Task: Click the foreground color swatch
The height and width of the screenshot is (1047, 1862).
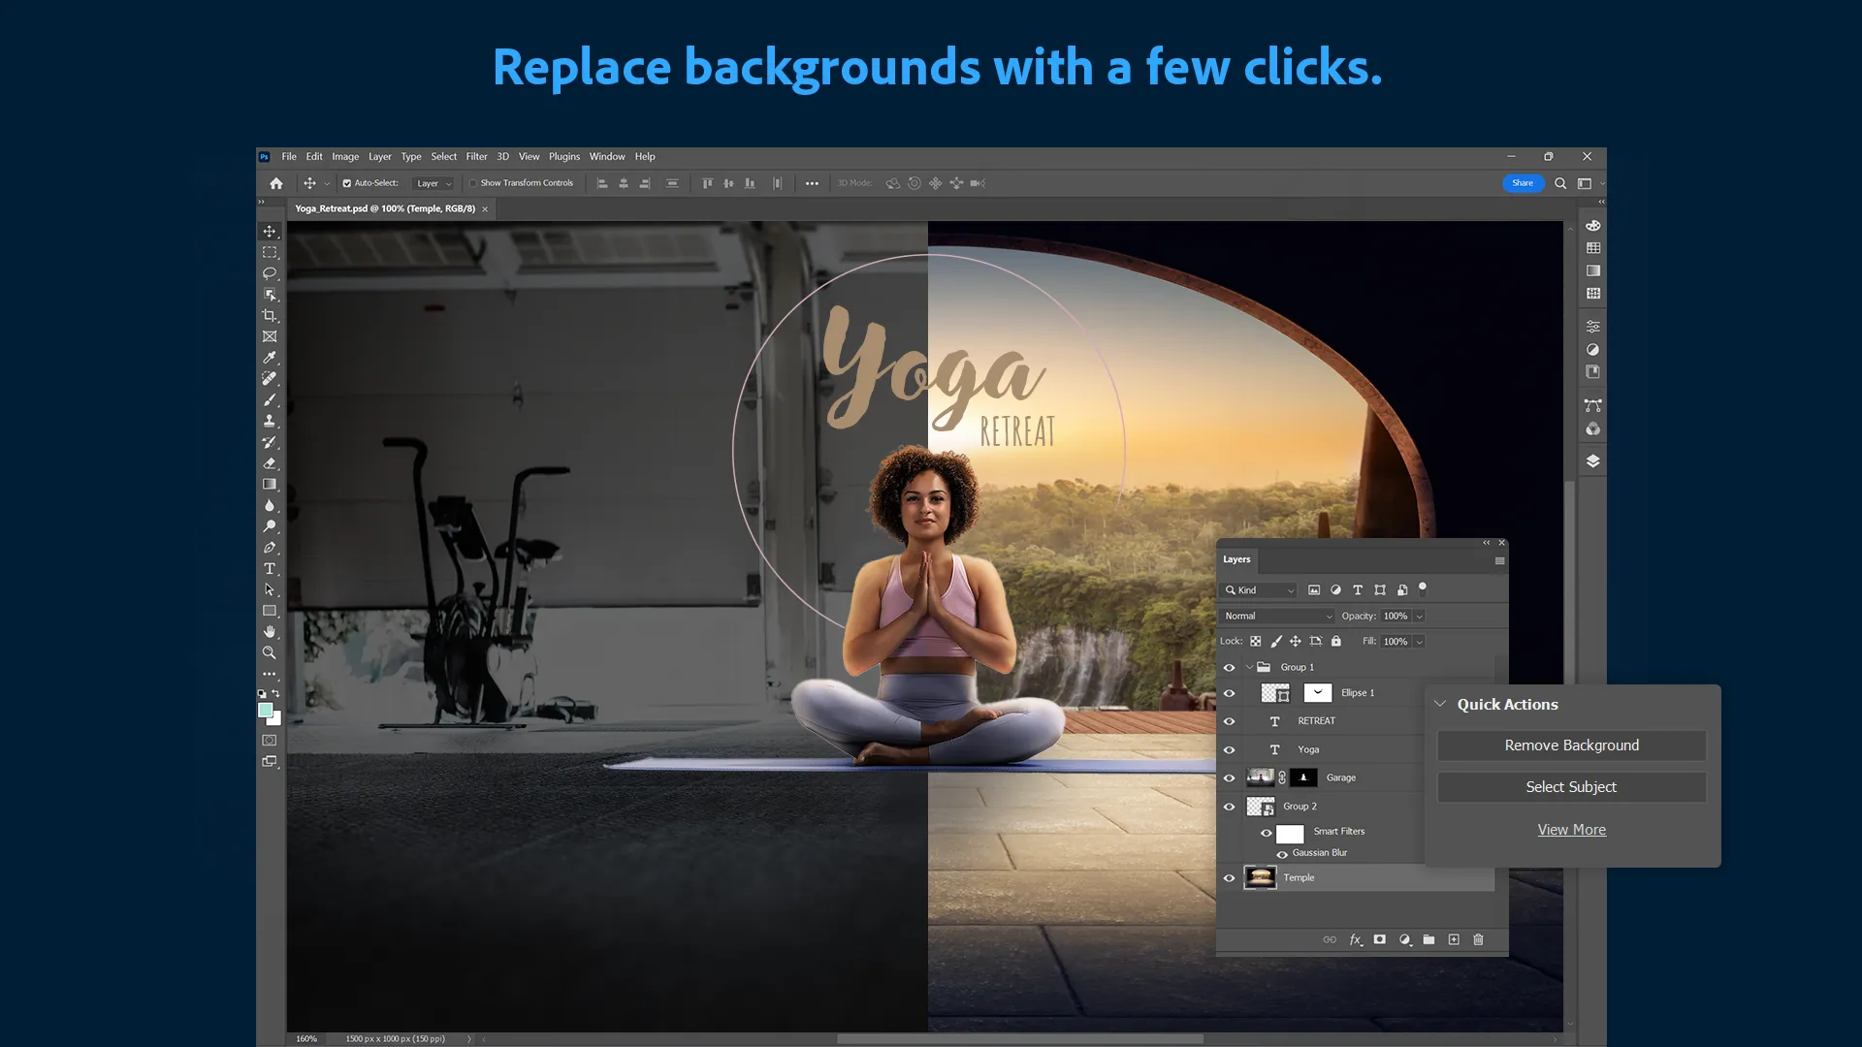Action: point(267,711)
